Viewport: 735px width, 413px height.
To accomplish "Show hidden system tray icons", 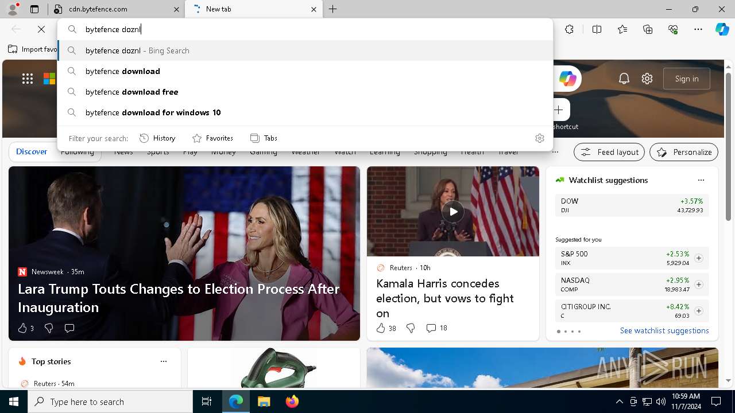I will (x=619, y=402).
